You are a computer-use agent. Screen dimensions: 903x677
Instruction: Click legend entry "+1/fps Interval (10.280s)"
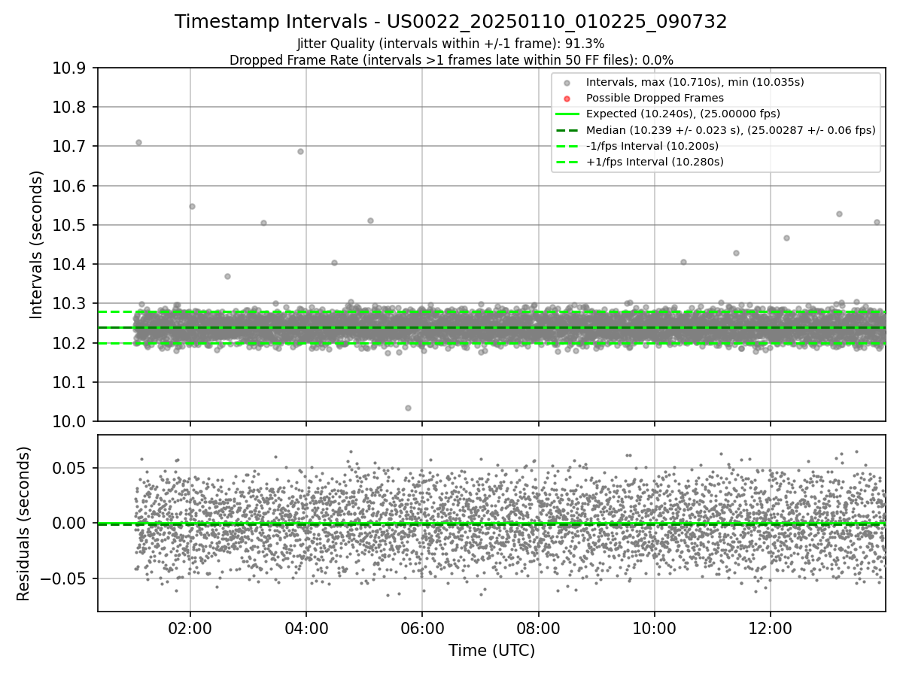tap(655, 162)
